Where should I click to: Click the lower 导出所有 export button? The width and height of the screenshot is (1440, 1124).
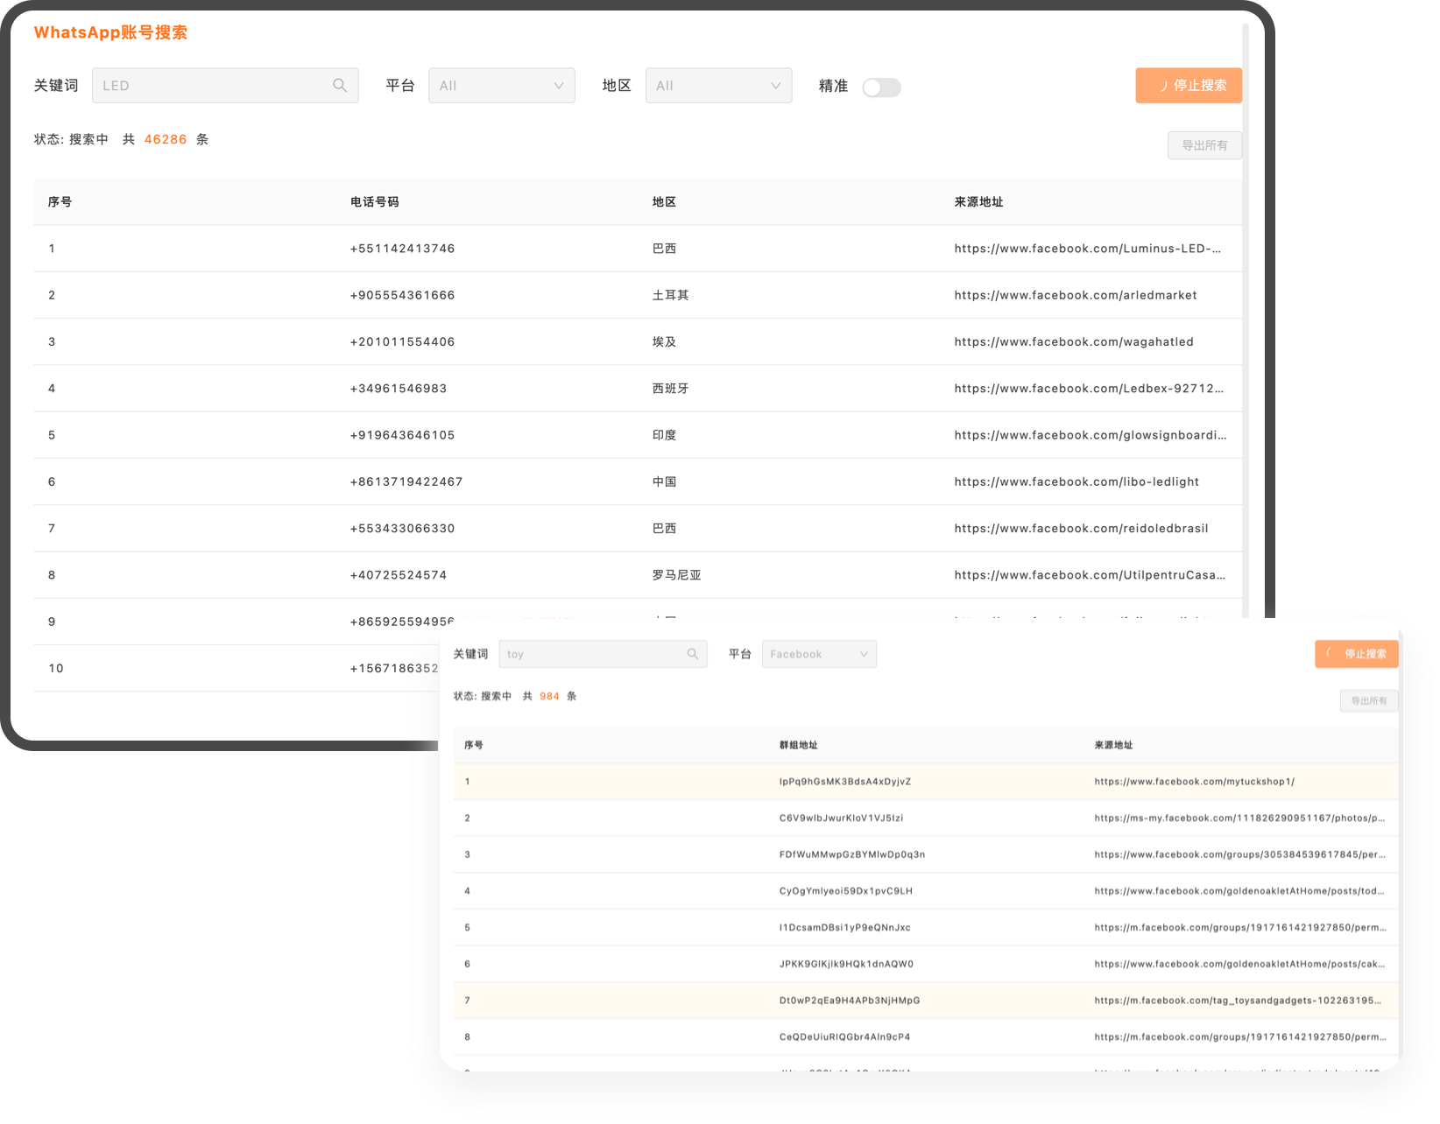[1368, 701]
